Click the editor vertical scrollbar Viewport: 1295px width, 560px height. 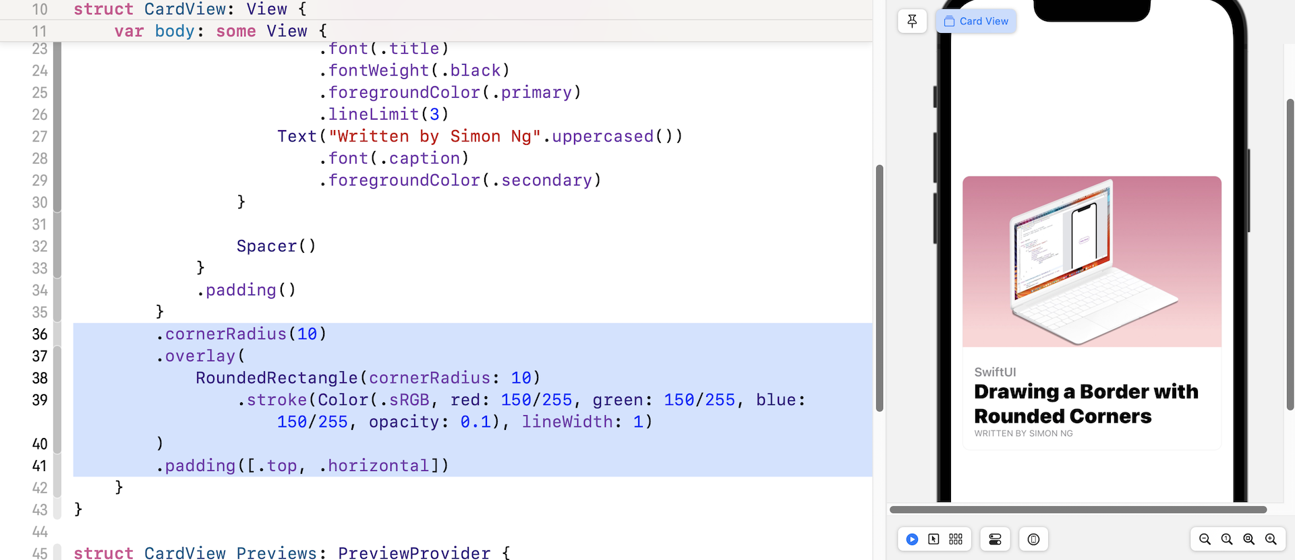tap(879, 288)
